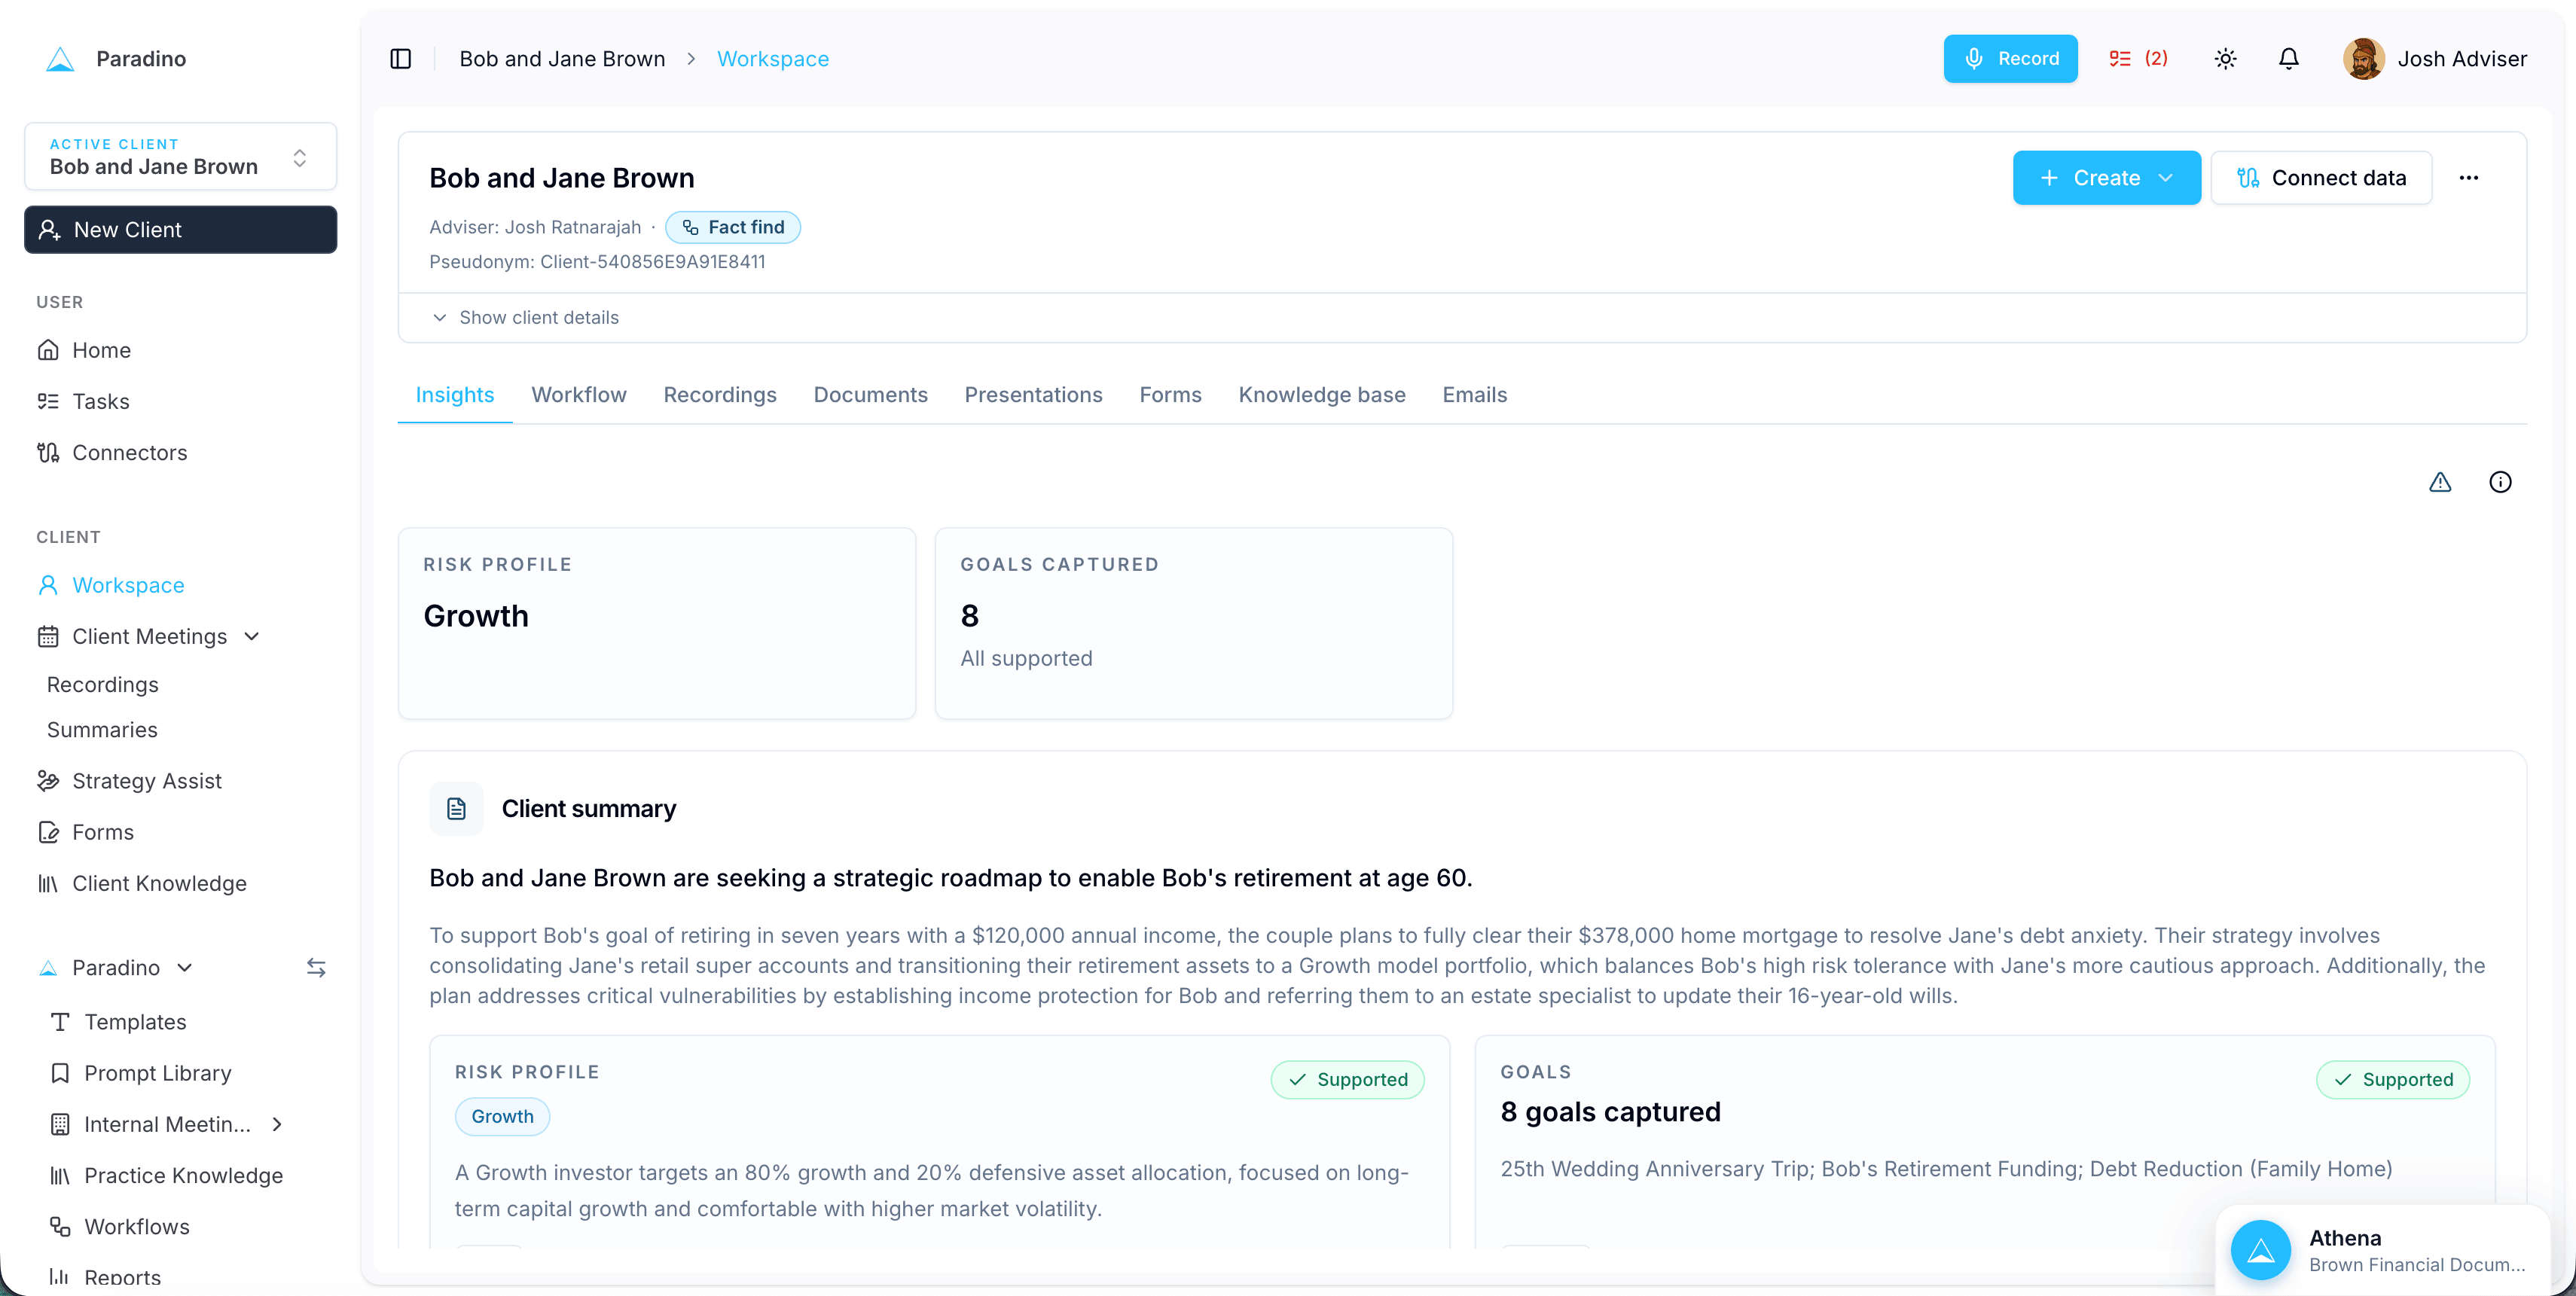This screenshot has width=2576, height=1296.
Task: Click the Risk Profile Growth card
Action: coord(657,624)
